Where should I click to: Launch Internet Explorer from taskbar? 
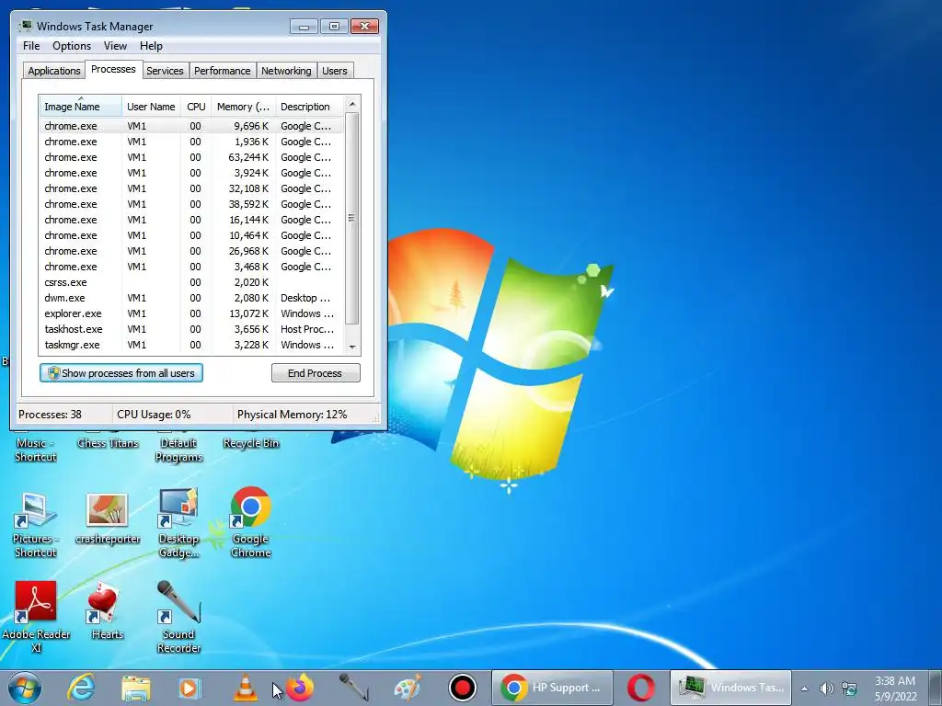pyautogui.click(x=81, y=688)
